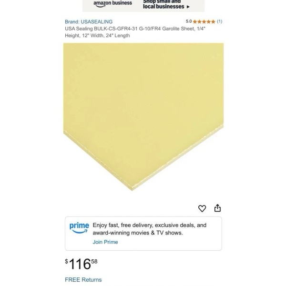Click the fifth orange rating star
This screenshot has height=286, width=286.
(213, 22)
